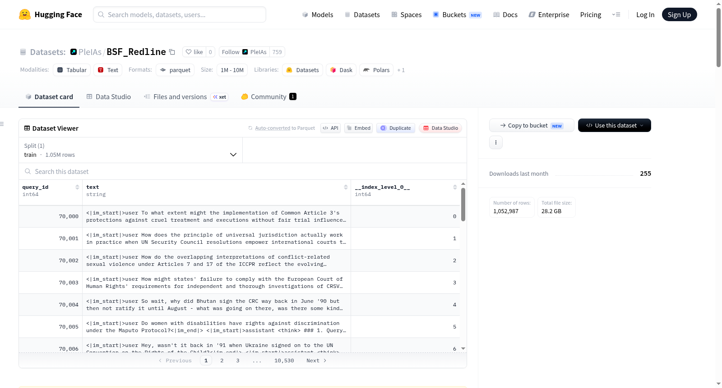Go to page 2 of results

pyautogui.click(x=222, y=361)
